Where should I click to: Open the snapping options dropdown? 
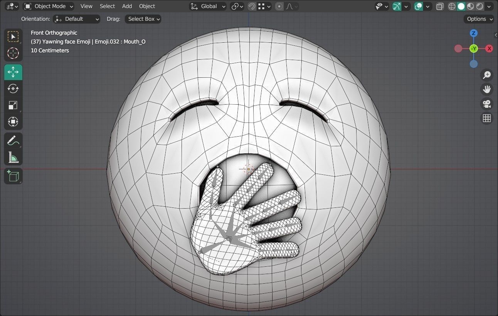click(x=265, y=6)
